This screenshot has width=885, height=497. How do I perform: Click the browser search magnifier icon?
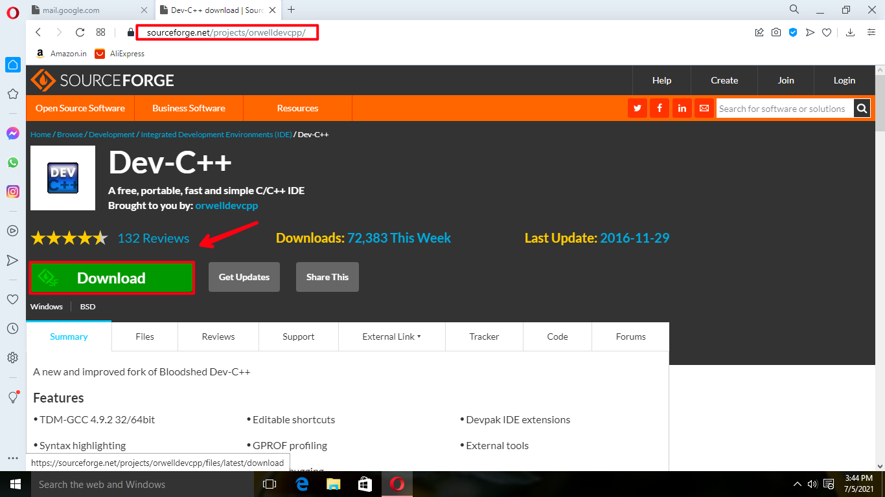tap(794, 9)
